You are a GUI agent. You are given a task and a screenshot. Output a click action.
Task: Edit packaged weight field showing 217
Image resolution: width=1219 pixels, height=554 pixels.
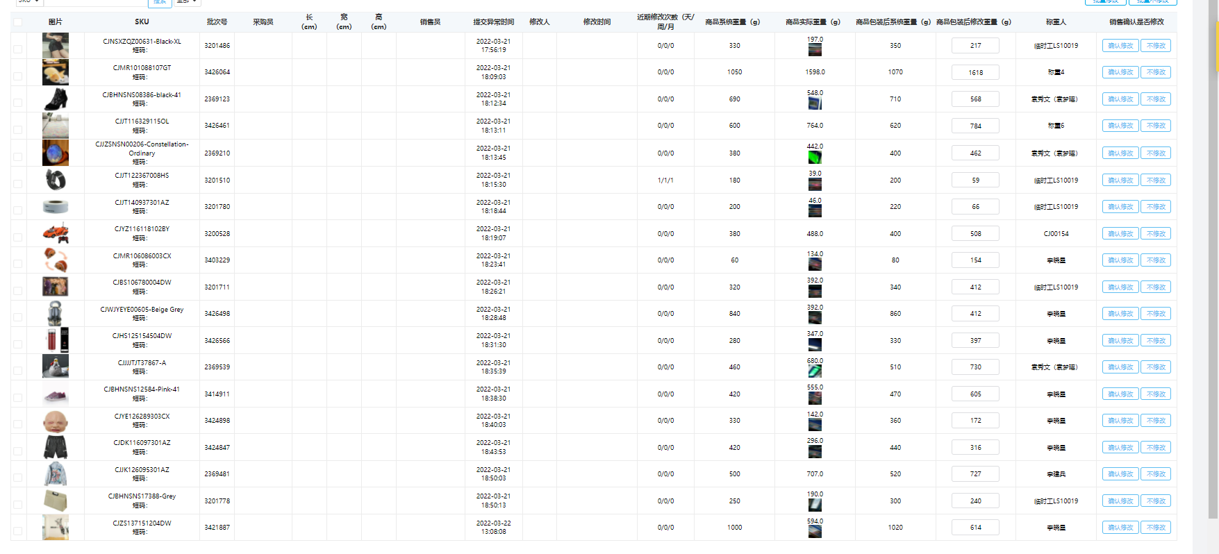tap(975, 46)
